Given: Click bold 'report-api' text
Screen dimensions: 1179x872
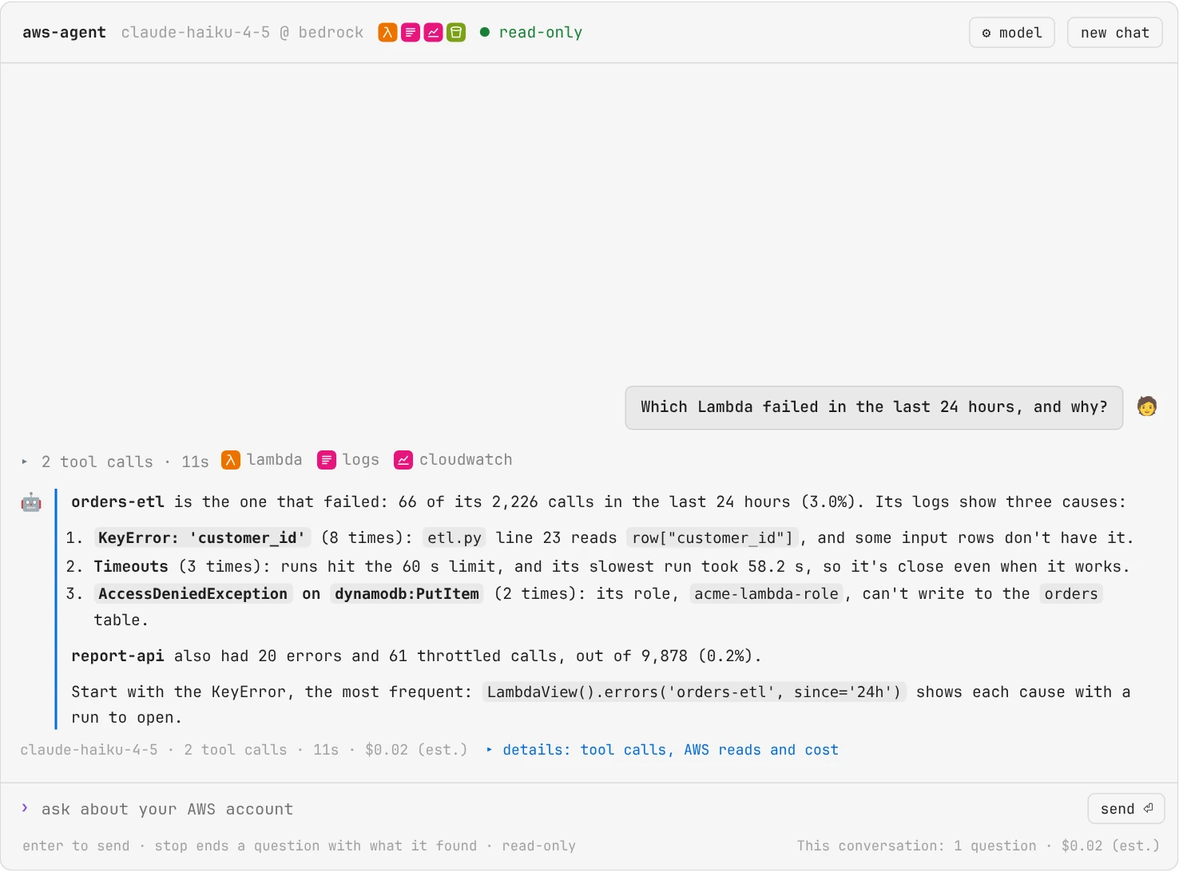Looking at the screenshot, I should point(117,656).
